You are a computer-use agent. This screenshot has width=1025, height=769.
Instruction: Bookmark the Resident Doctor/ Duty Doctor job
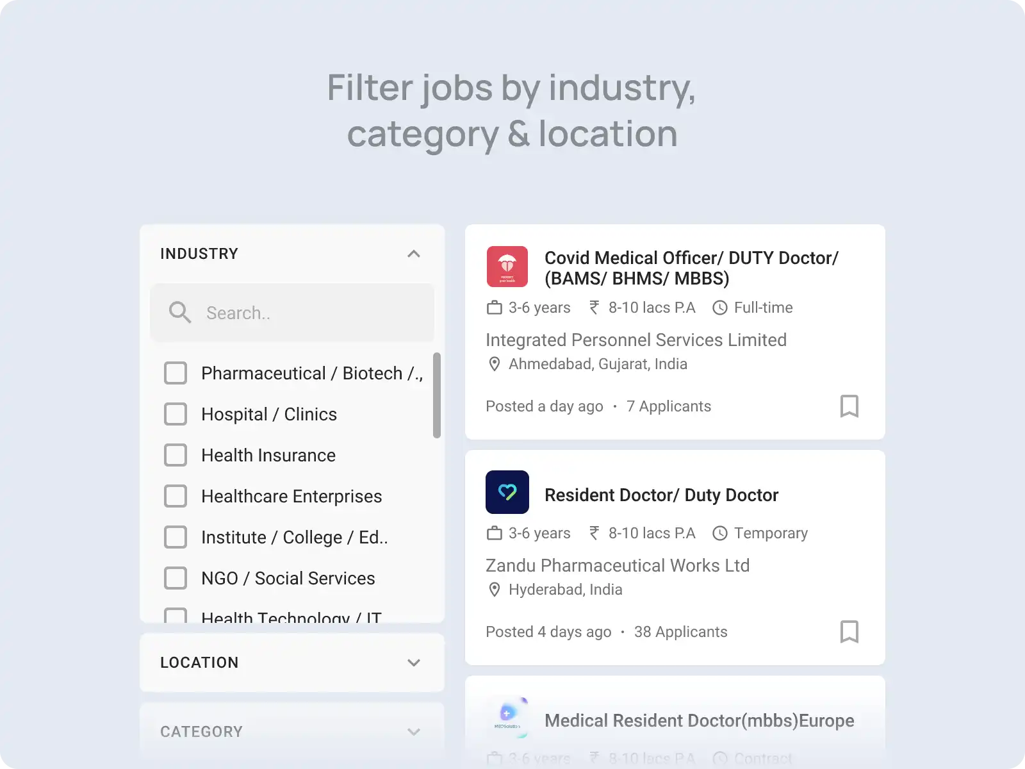coord(849,632)
